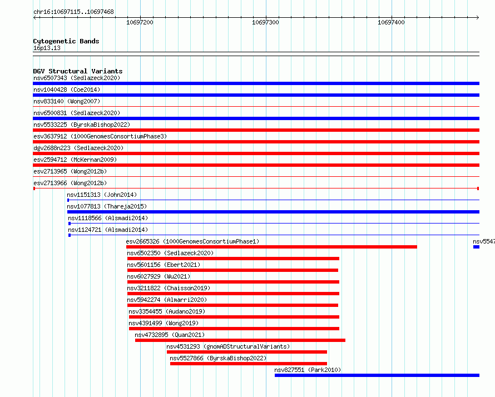
Task: Click esv2665326 (1000GenomesConsortiumPhase1) label
Action: pyautogui.click(x=192, y=241)
